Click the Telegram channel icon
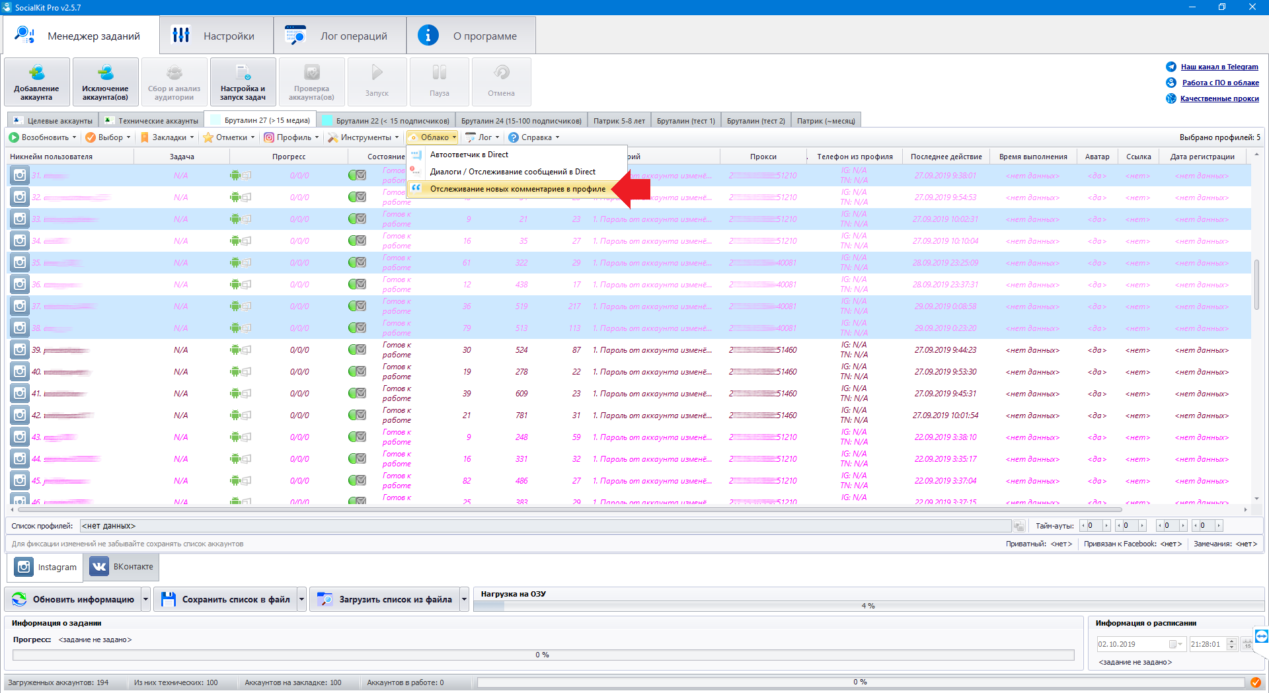 tap(1171, 67)
